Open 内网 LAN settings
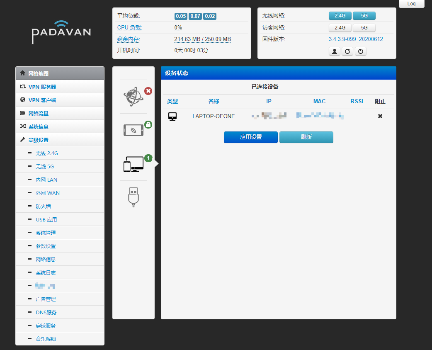432x350 pixels. (60, 180)
